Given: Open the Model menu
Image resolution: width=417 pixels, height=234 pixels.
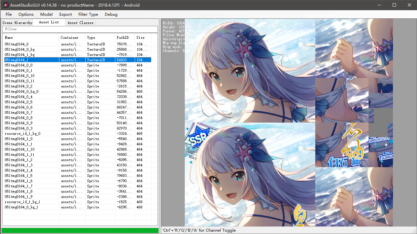Looking at the screenshot, I should click(x=46, y=14).
